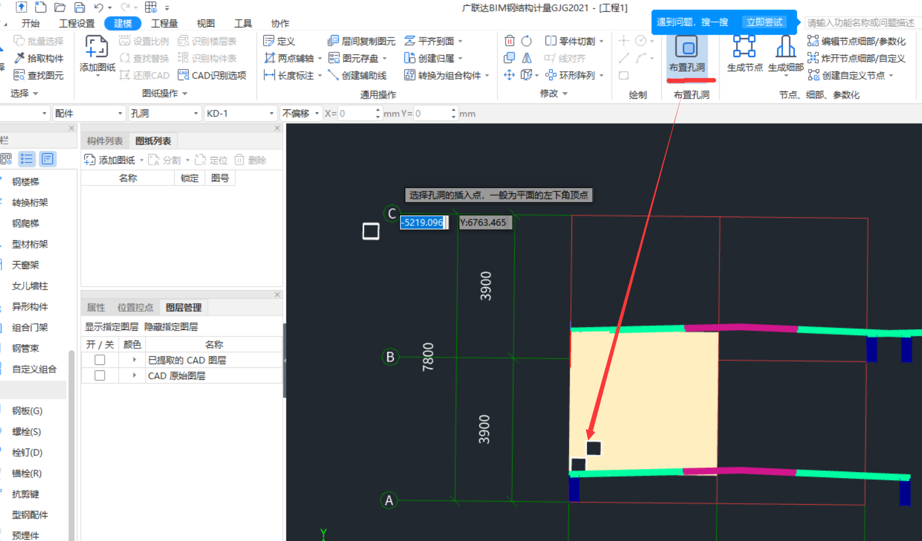Switch to the 构件列表 tab
Image resolution: width=922 pixels, height=541 pixels.
[105, 141]
